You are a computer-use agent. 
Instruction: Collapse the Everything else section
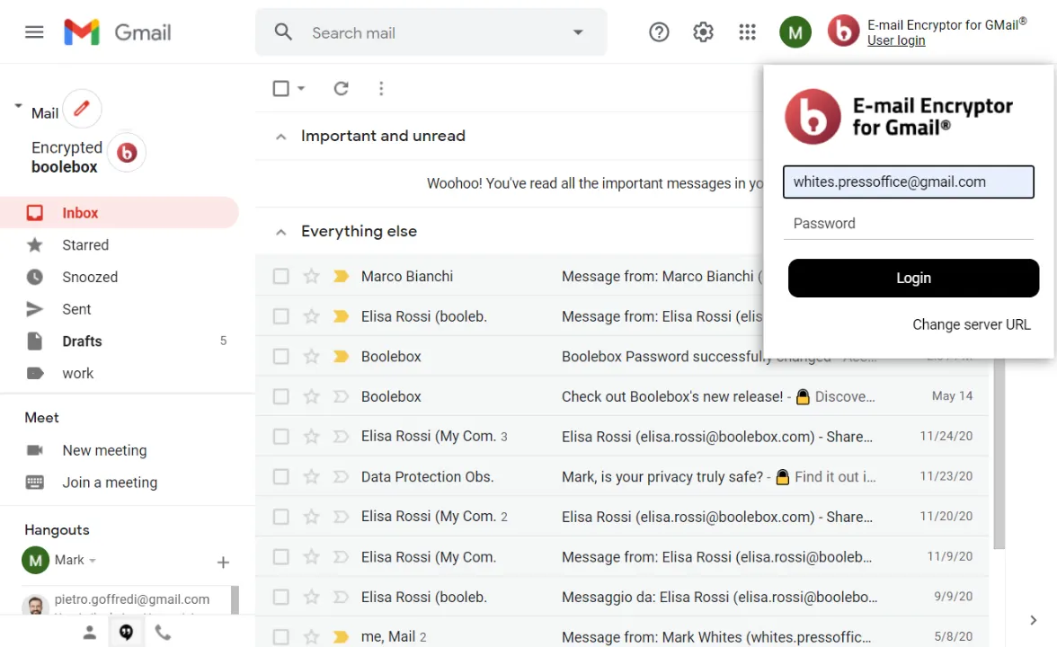point(281,232)
